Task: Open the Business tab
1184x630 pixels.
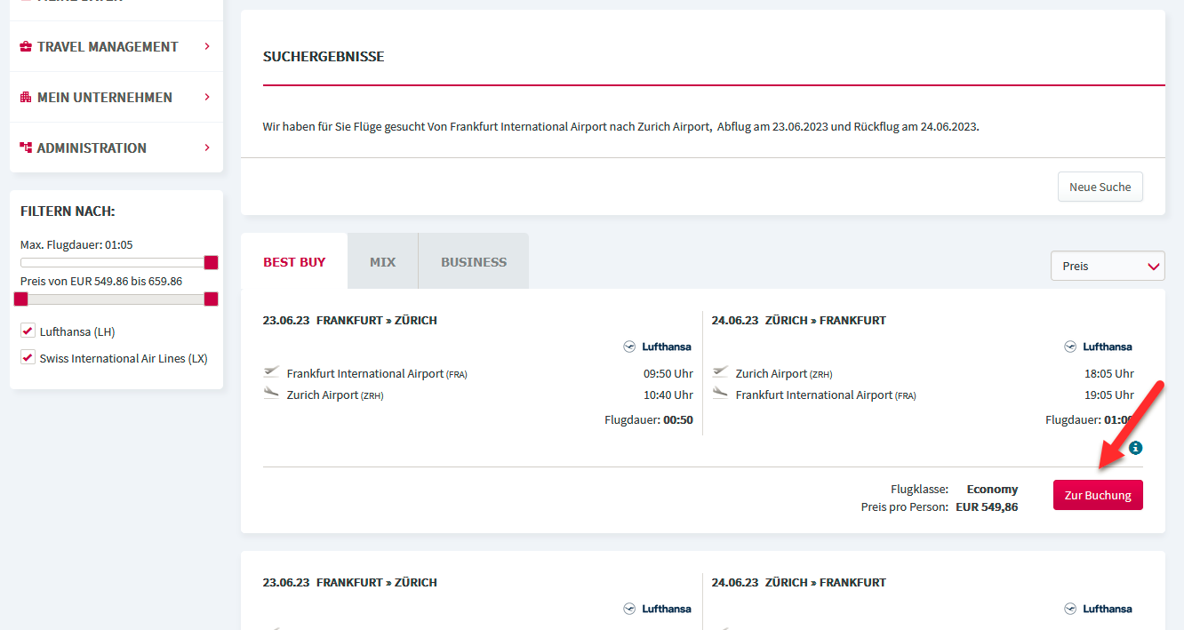Action: 474,262
